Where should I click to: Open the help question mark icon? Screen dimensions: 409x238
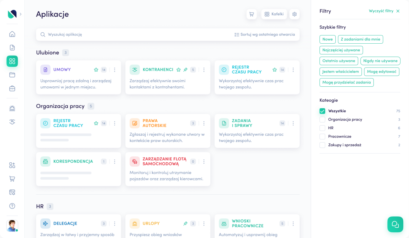pos(12,206)
